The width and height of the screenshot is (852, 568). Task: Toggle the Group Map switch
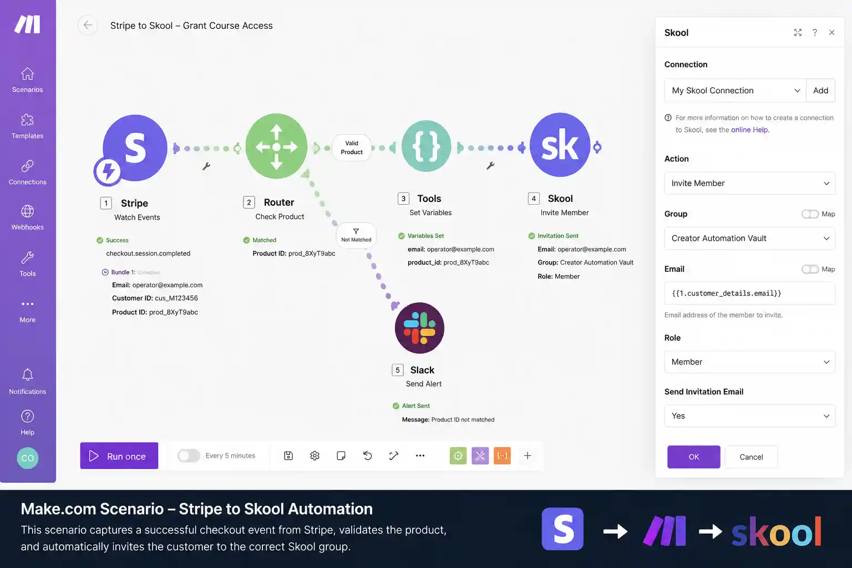coord(810,214)
